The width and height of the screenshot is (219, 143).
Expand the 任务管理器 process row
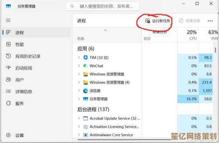79,99
